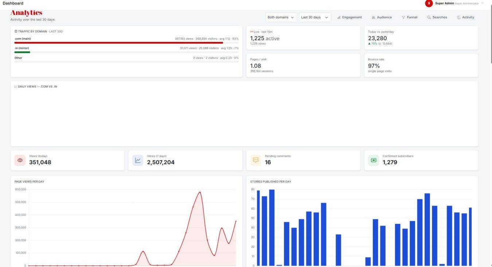Click the 1,226 views caption in Live card
The width and height of the screenshot is (492, 267).
258,43
